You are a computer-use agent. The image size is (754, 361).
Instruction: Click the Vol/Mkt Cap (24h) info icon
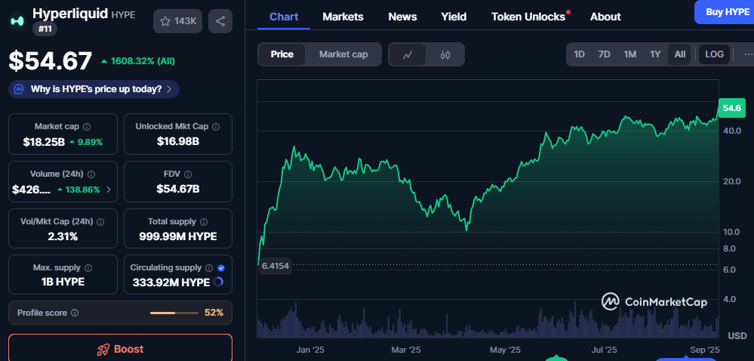tap(100, 222)
